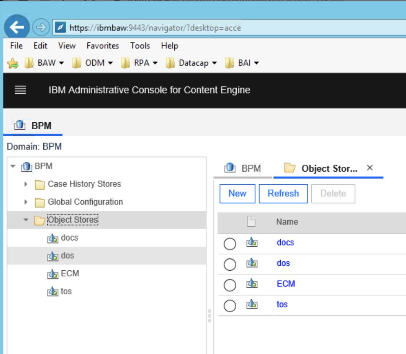The image size is (406, 354).
Task: Select the radio button for dos row
Action: tap(230, 265)
